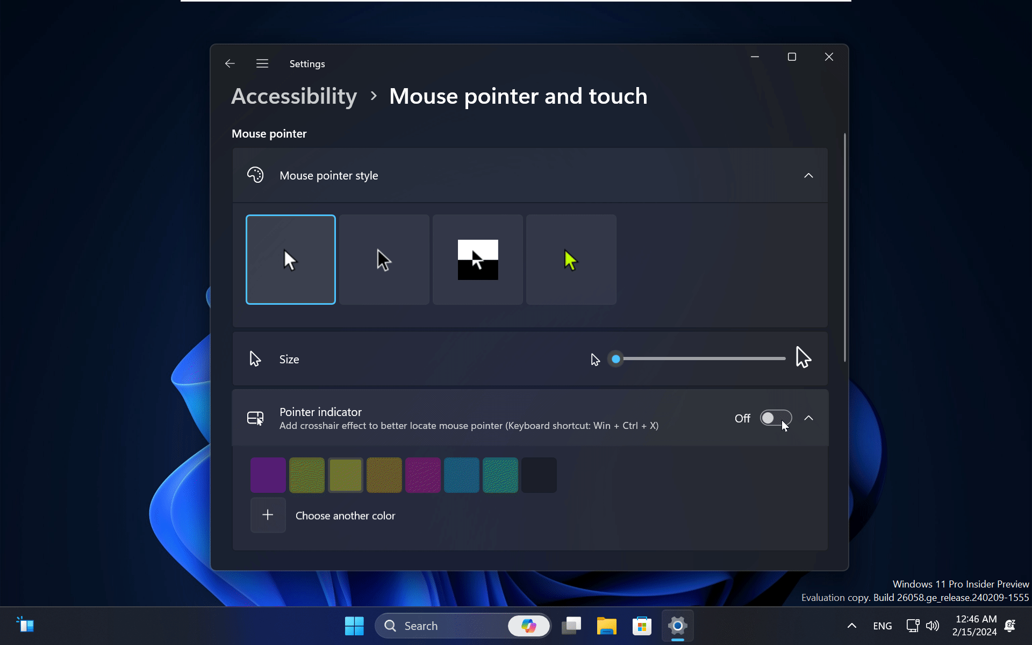
Task: Collapse the Mouse pointer style section
Action: (808, 175)
